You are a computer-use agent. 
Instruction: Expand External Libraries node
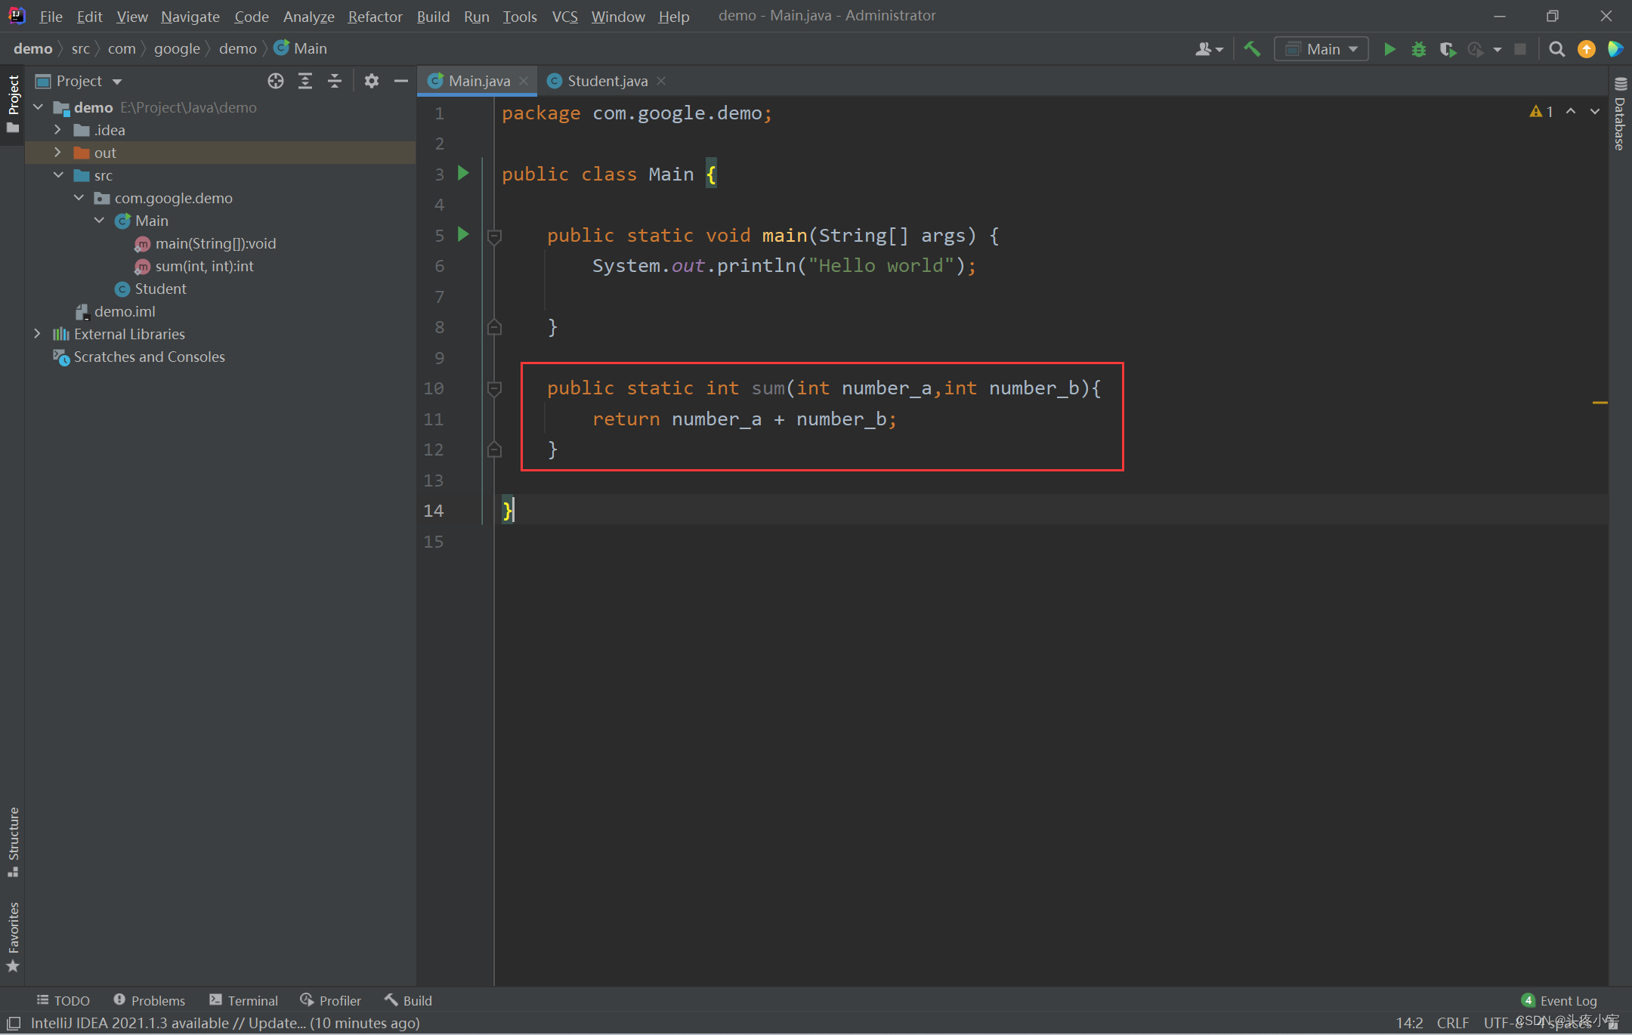pos(37,334)
